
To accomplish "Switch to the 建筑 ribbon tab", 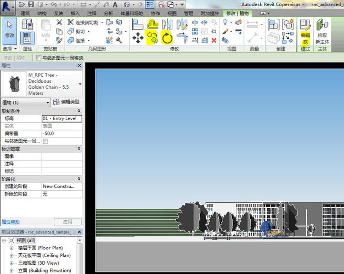I will 25,13.
